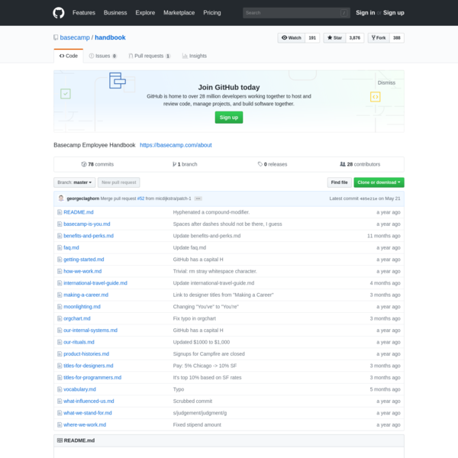Viewport: 458px width, 458px height.
Task: Click the repository book icon near basecamp
Action: (x=56, y=37)
